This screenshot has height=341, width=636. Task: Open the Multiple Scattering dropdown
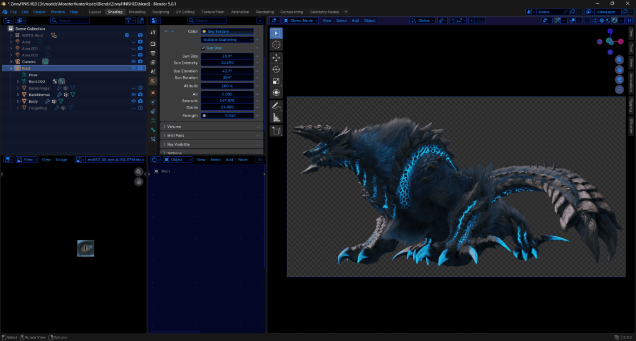click(x=227, y=40)
